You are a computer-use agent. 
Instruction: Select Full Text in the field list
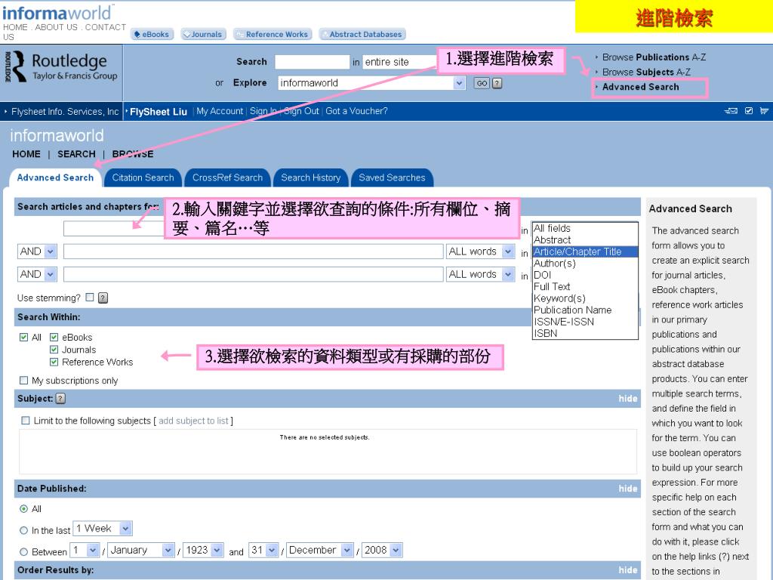[x=585, y=286]
